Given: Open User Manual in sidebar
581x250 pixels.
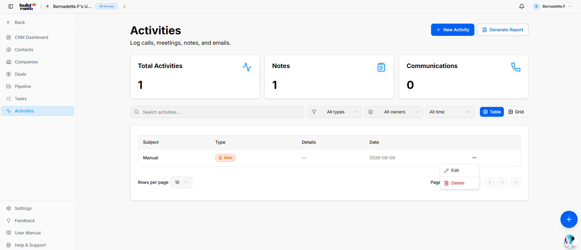Looking at the screenshot, I should click(x=38, y=233).
